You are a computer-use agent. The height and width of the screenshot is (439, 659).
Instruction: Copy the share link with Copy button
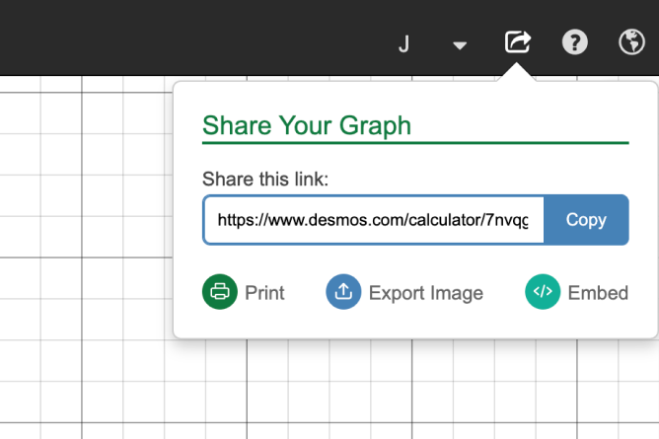click(585, 220)
